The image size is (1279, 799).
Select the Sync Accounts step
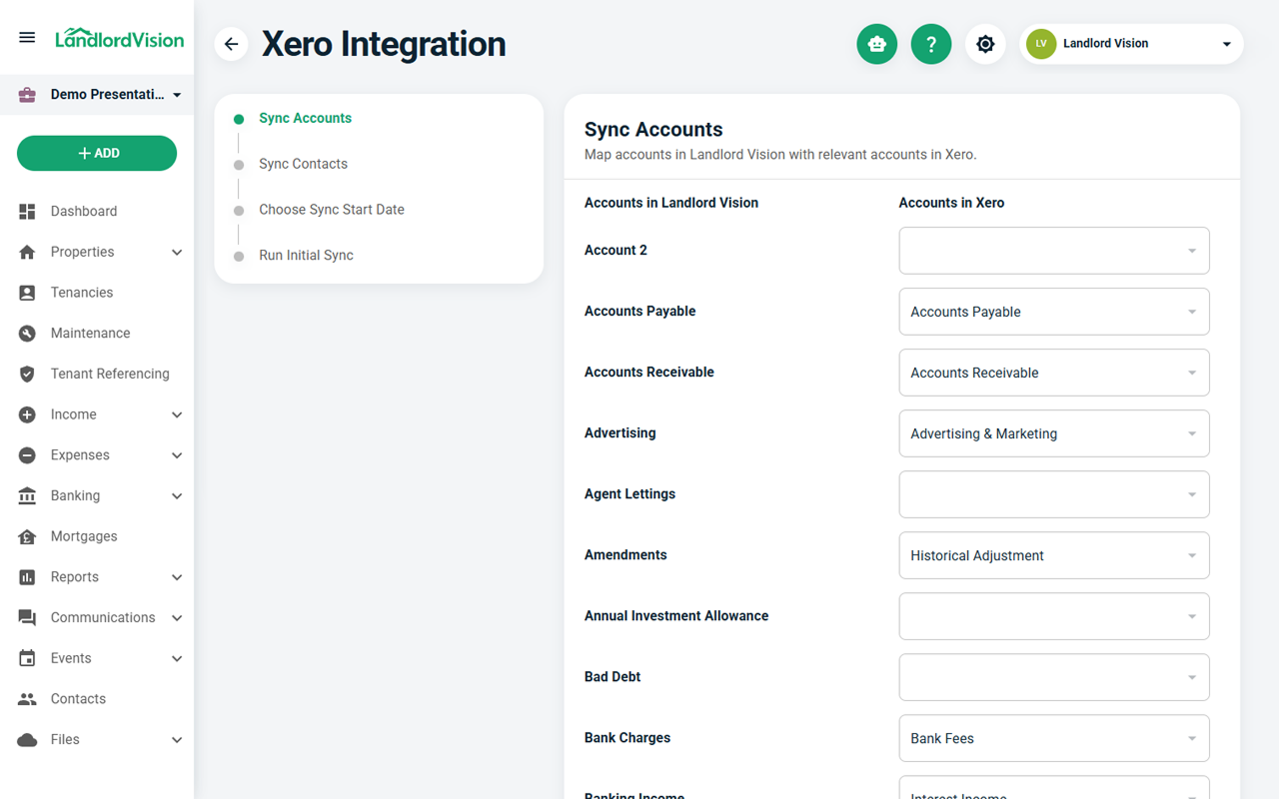pyautogui.click(x=305, y=118)
